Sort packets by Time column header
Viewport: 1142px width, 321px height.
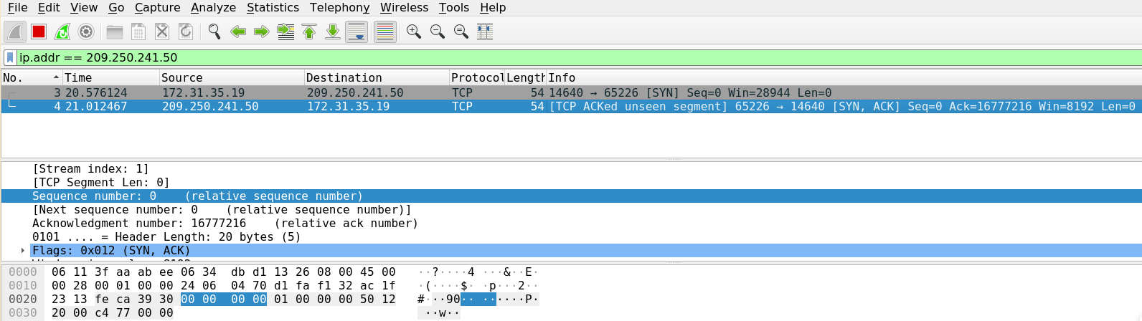coord(108,77)
